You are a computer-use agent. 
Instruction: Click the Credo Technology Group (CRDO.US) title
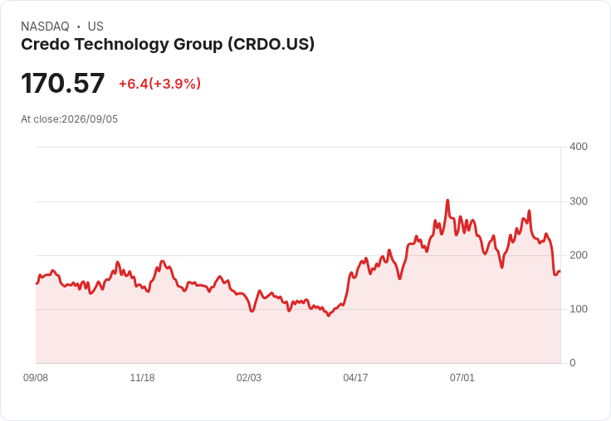coord(168,45)
